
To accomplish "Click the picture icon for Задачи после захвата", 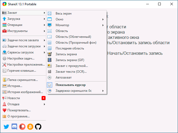I will (5, 40).
